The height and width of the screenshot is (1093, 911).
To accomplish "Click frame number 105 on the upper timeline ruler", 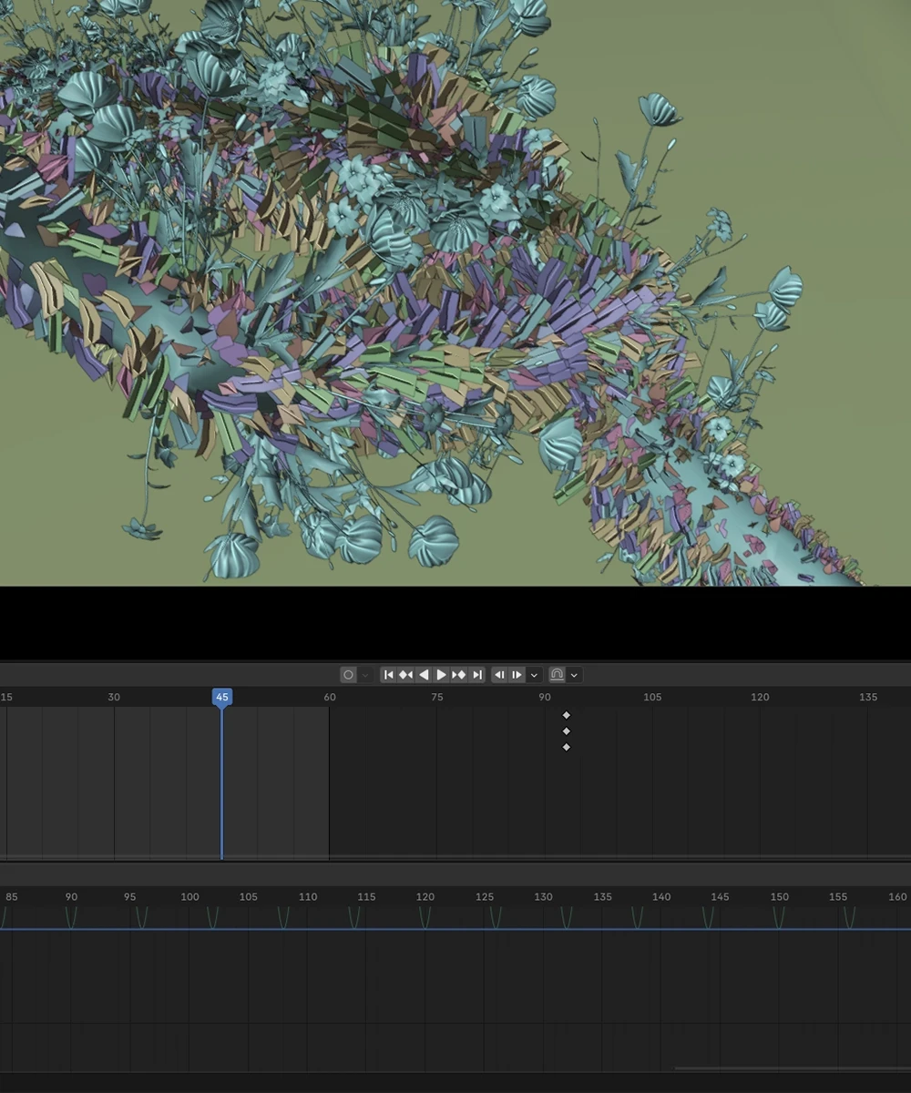I will pos(652,697).
